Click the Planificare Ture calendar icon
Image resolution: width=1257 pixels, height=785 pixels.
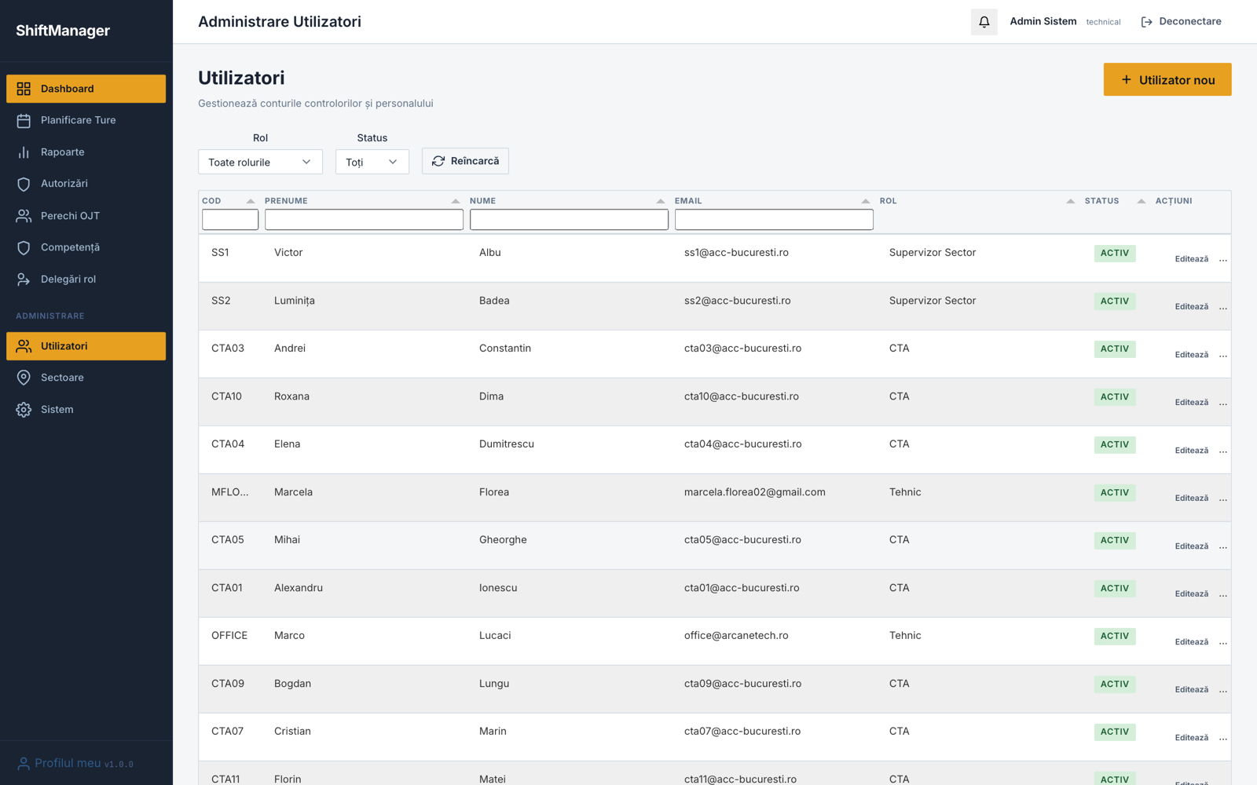(24, 120)
